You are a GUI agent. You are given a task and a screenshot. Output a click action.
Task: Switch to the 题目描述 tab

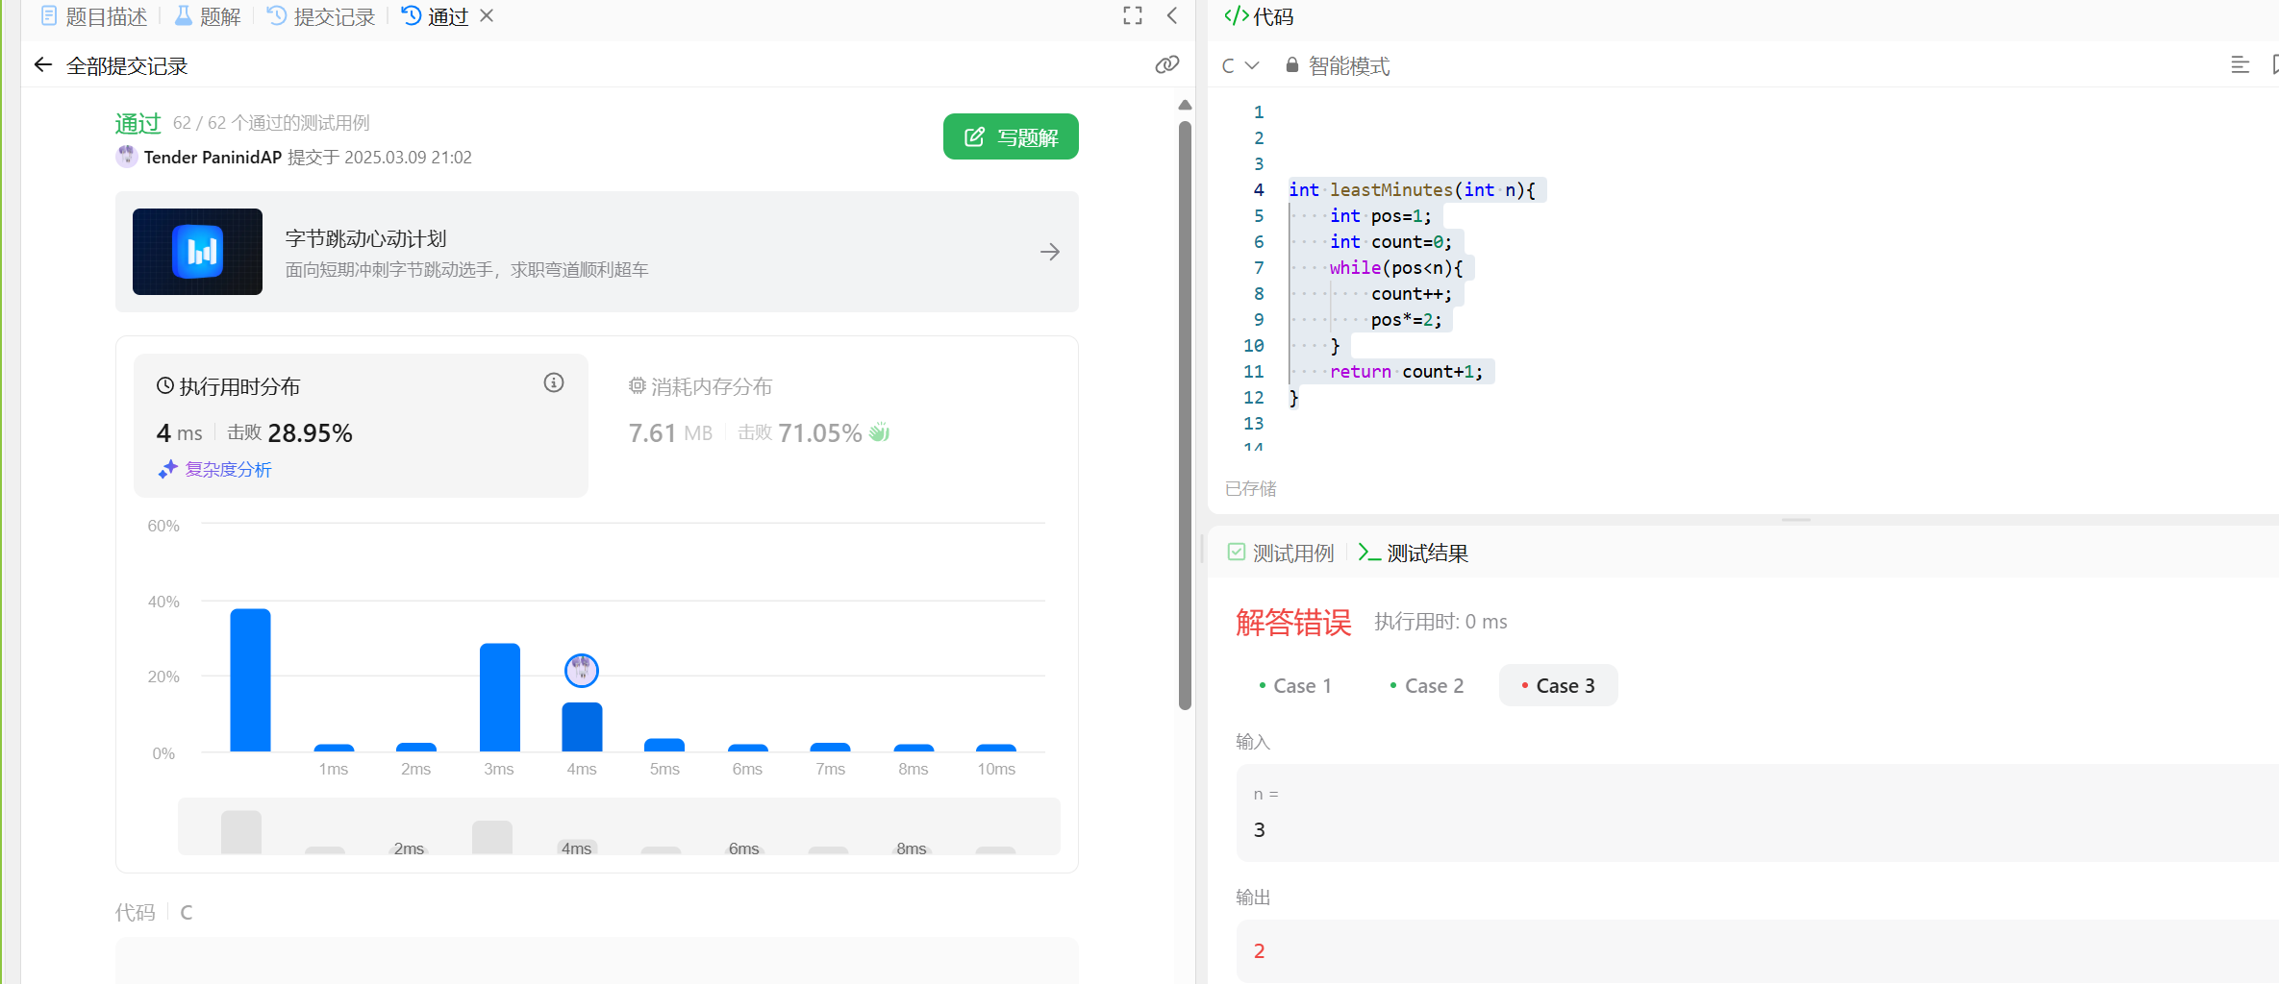(94, 16)
